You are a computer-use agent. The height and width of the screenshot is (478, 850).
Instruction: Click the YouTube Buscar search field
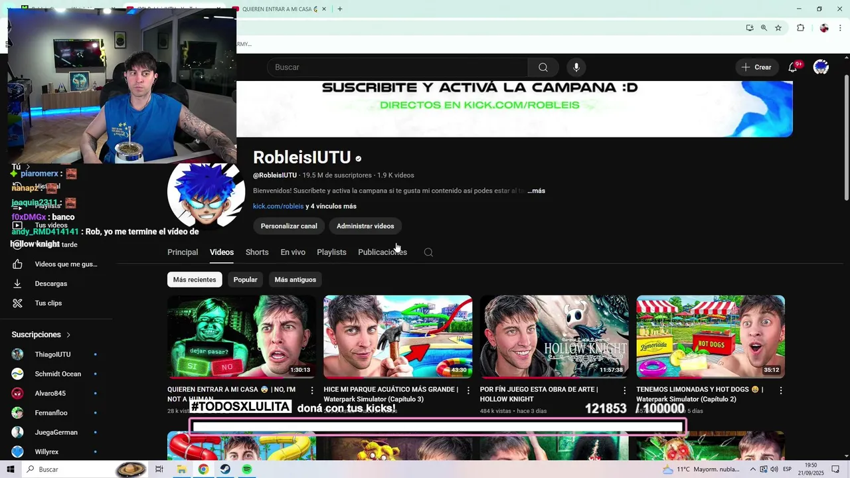[398, 67]
